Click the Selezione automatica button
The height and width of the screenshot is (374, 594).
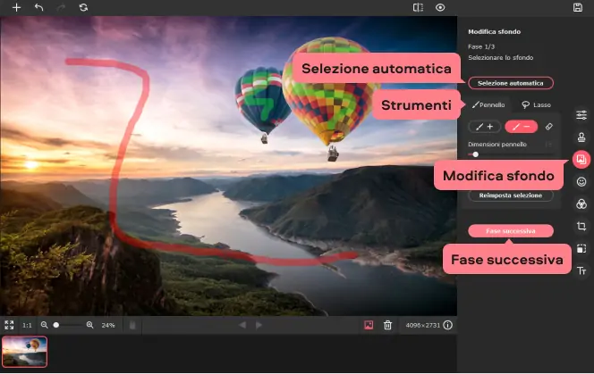(510, 83)
